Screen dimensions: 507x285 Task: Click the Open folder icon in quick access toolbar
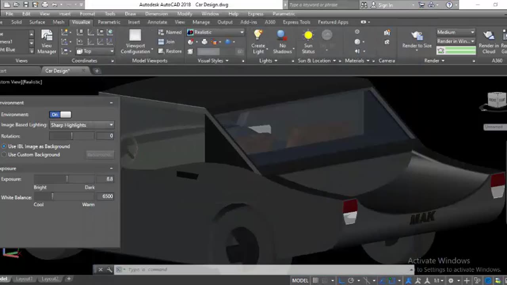(16, 5)
